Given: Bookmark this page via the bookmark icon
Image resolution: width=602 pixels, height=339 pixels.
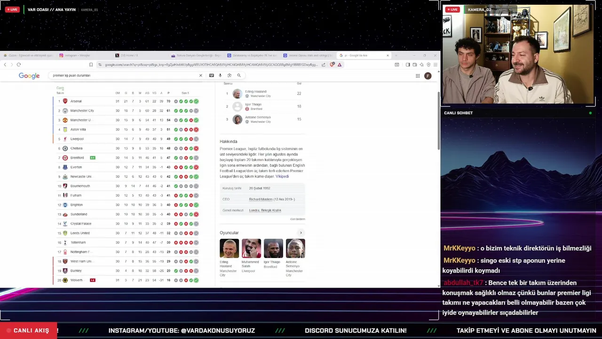Looking at the screenshot, I should (x=91, y=65).
